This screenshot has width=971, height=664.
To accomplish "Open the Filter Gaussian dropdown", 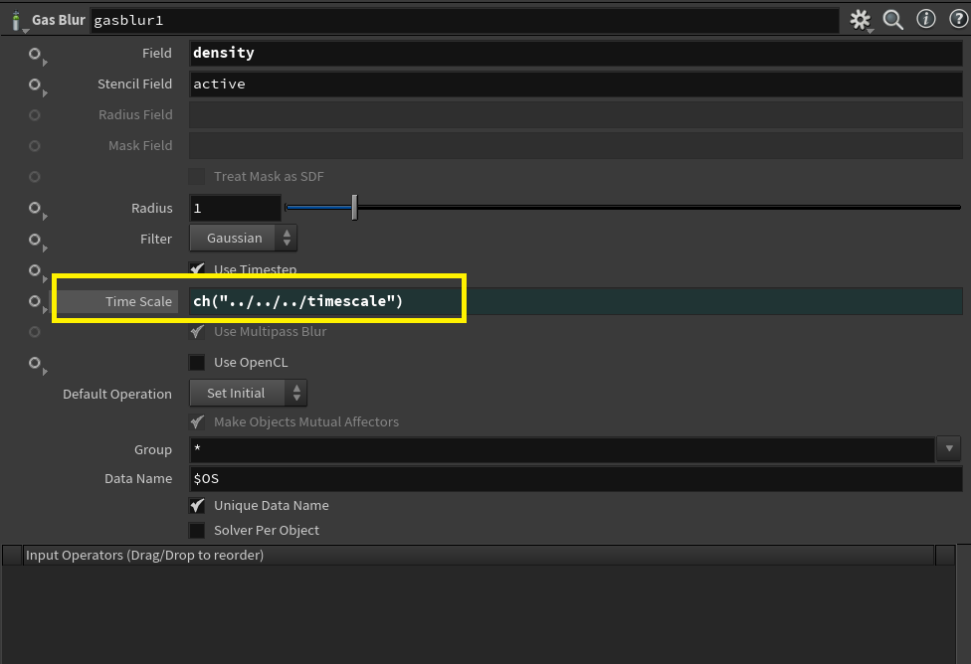I will click(x=243, y=239).
